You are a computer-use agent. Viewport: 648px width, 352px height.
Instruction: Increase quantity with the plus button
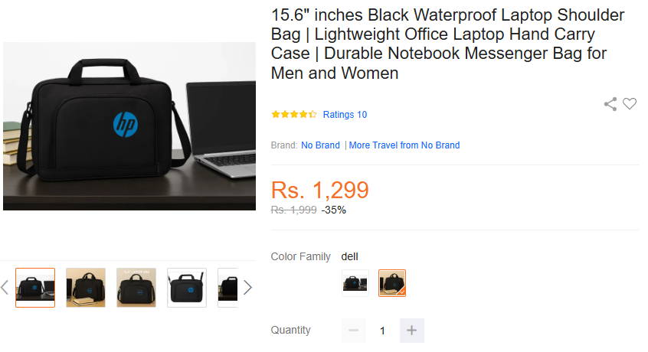point(411,331)
